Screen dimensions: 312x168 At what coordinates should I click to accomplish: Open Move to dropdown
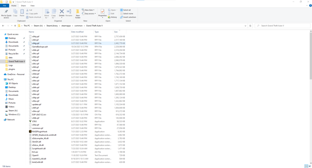[x=46, y=18]
